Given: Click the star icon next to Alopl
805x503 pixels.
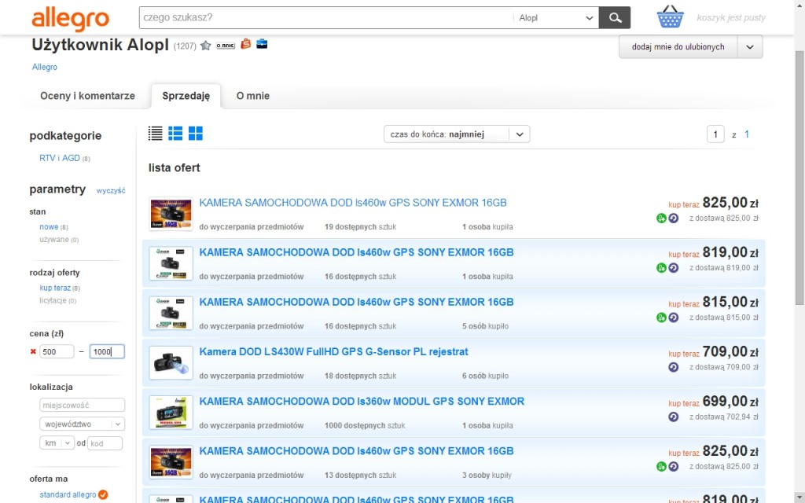Looking at the screenshot, I should 206,45.
